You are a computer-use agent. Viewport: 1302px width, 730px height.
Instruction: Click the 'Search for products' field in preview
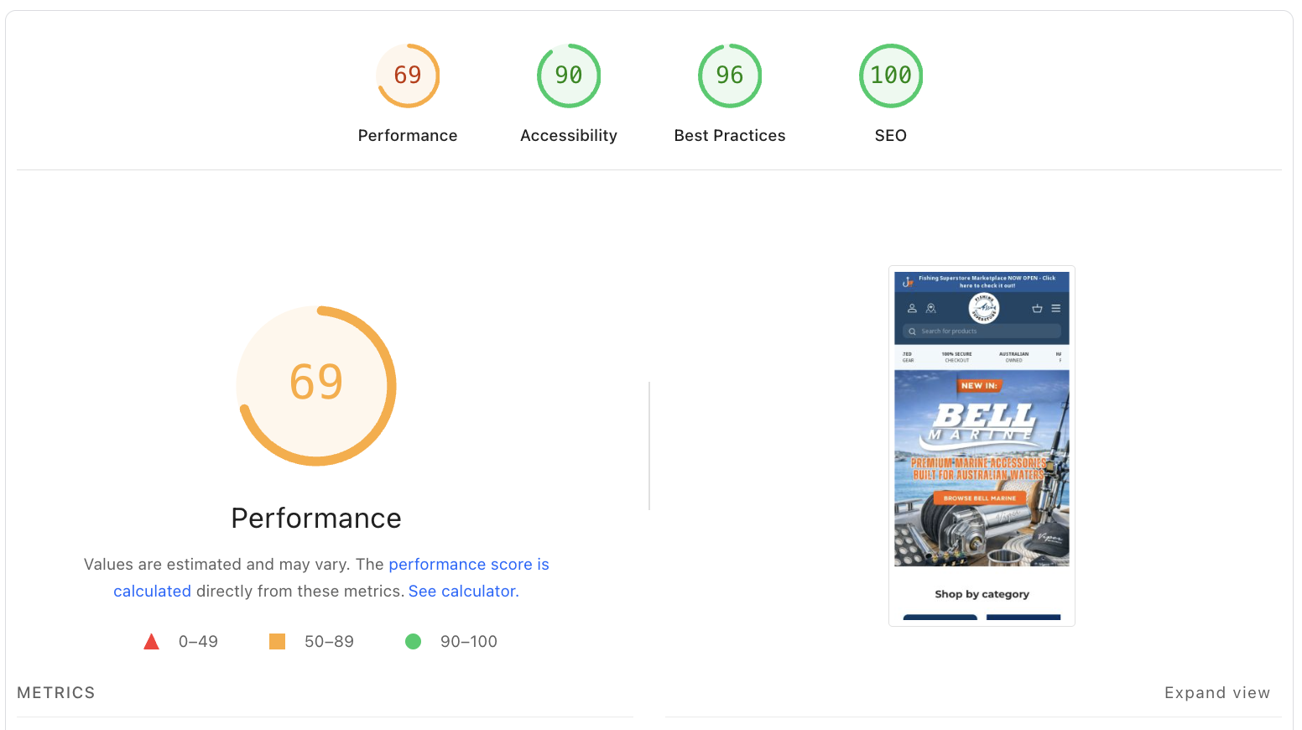(x=982, y=331)
